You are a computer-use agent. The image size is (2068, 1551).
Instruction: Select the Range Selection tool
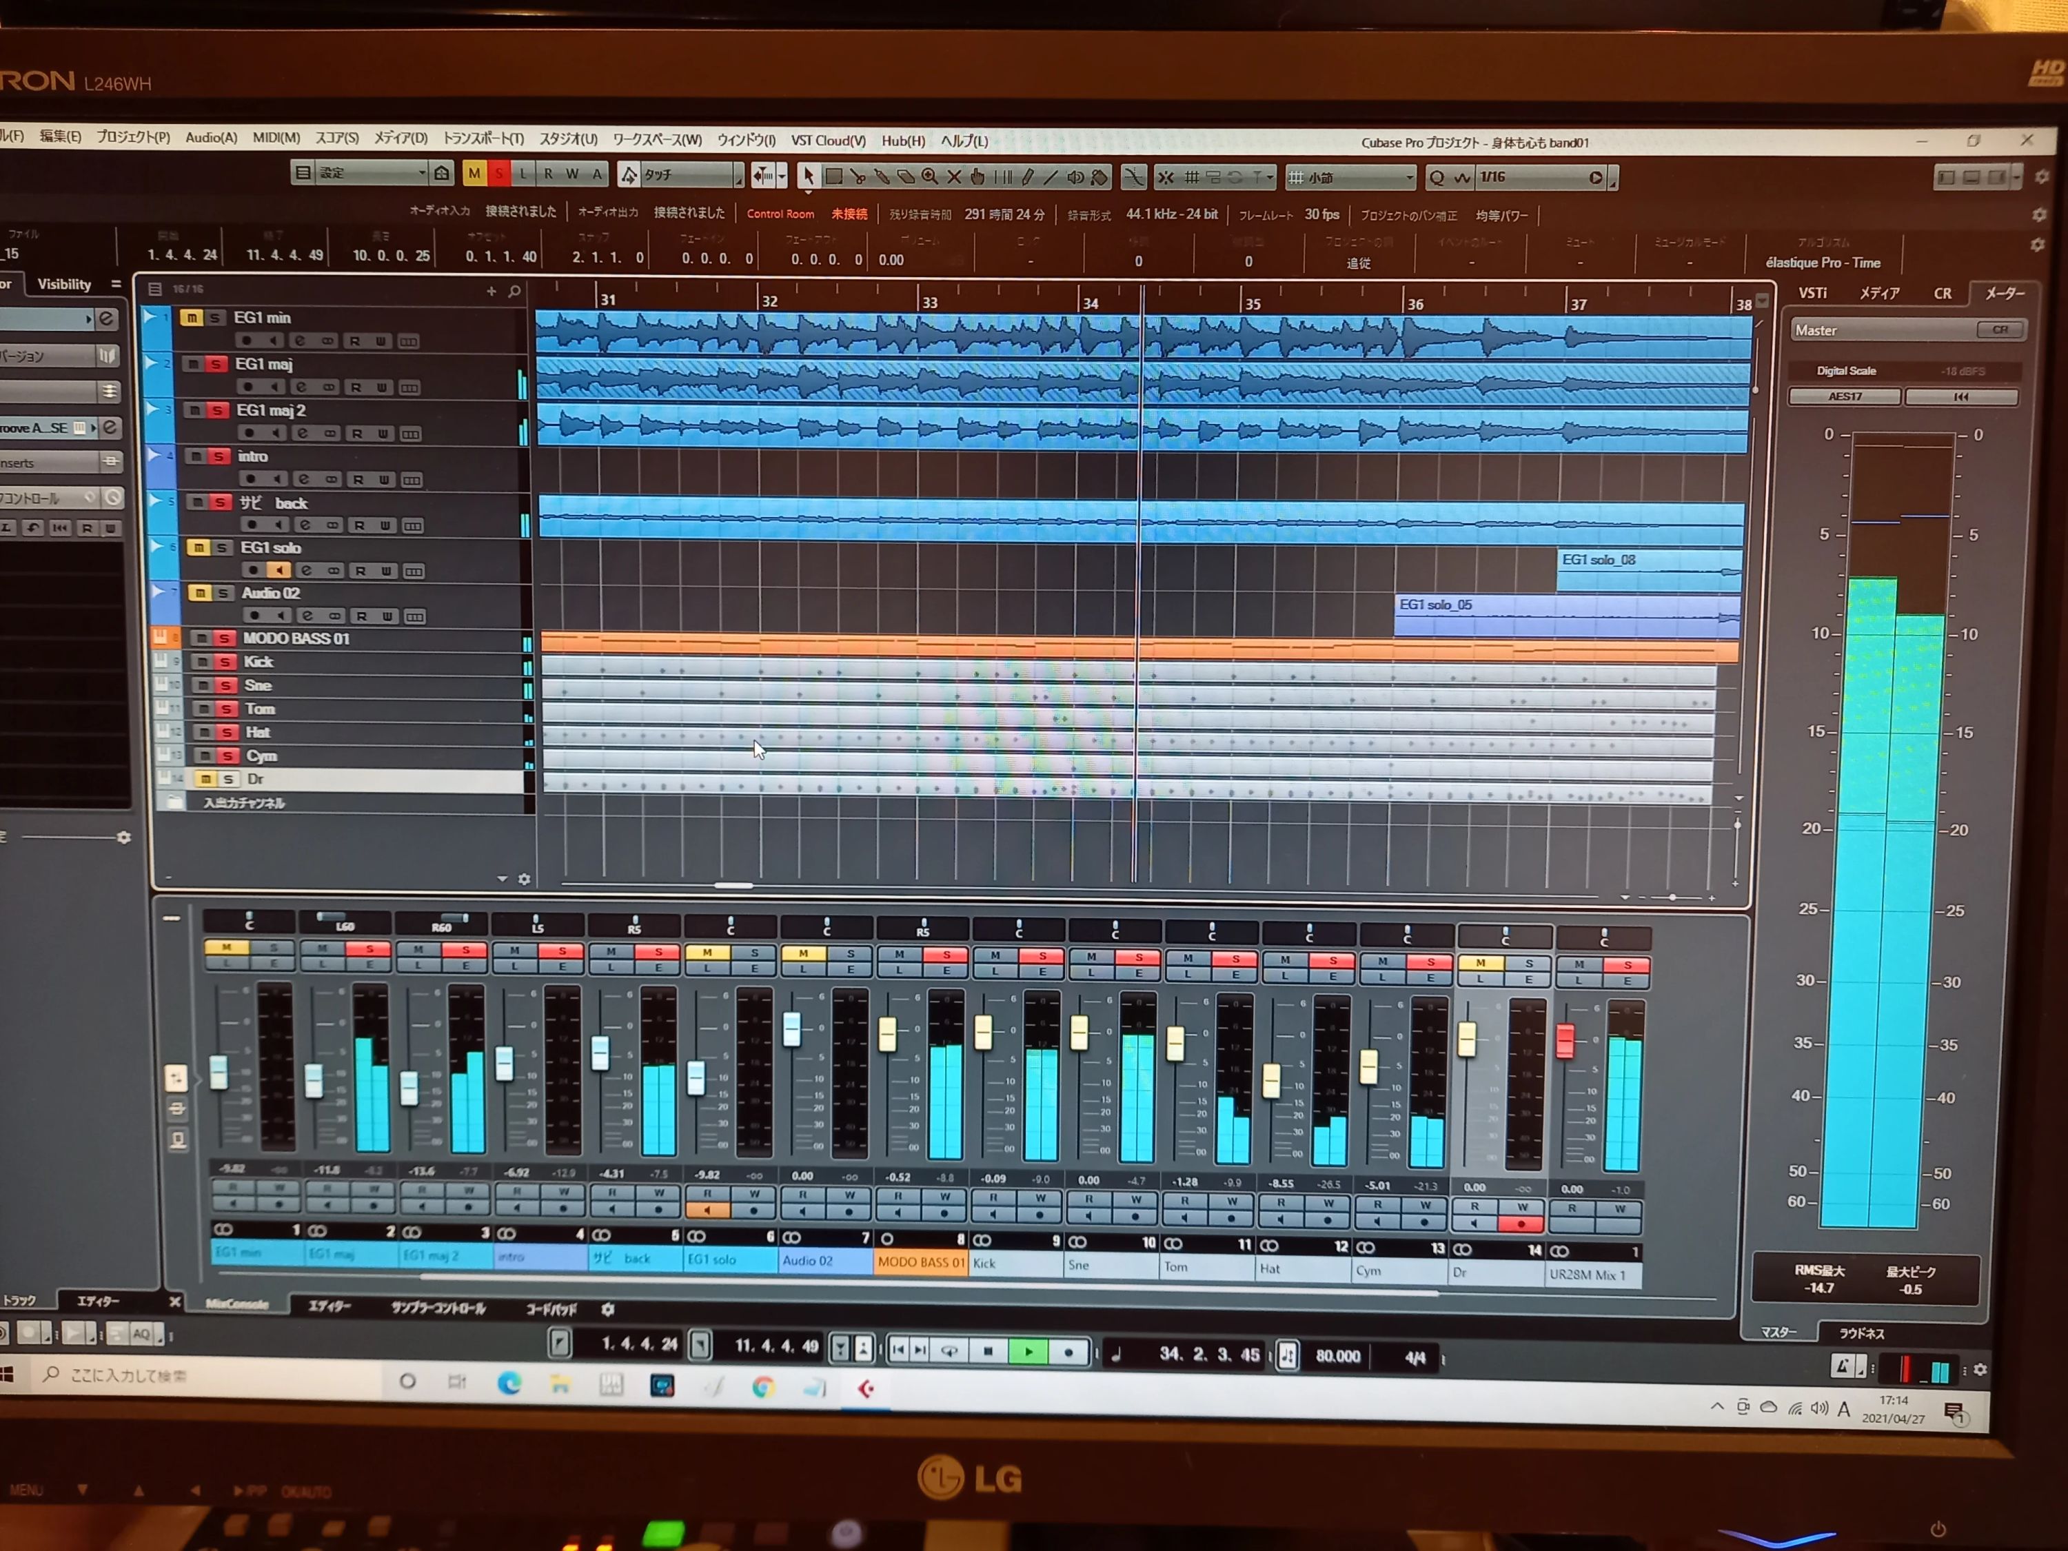pyautogui.click(x=834, y=176)
